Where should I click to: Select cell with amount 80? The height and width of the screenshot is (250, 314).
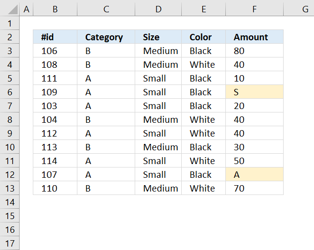click(254, 51)
